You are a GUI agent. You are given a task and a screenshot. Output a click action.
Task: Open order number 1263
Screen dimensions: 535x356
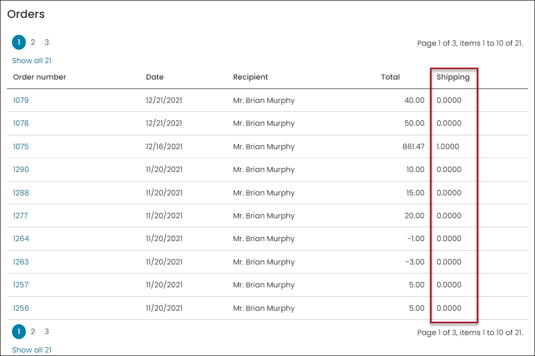click(x=21, y=262)
